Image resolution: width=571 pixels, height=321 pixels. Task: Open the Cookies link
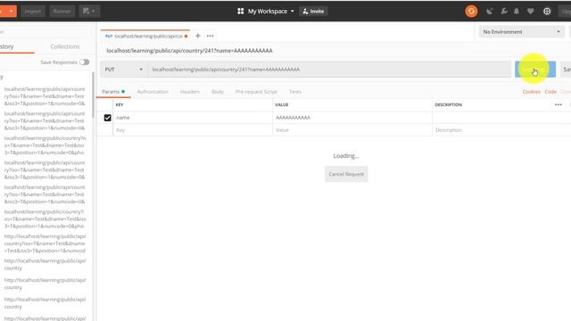point(532,92)
